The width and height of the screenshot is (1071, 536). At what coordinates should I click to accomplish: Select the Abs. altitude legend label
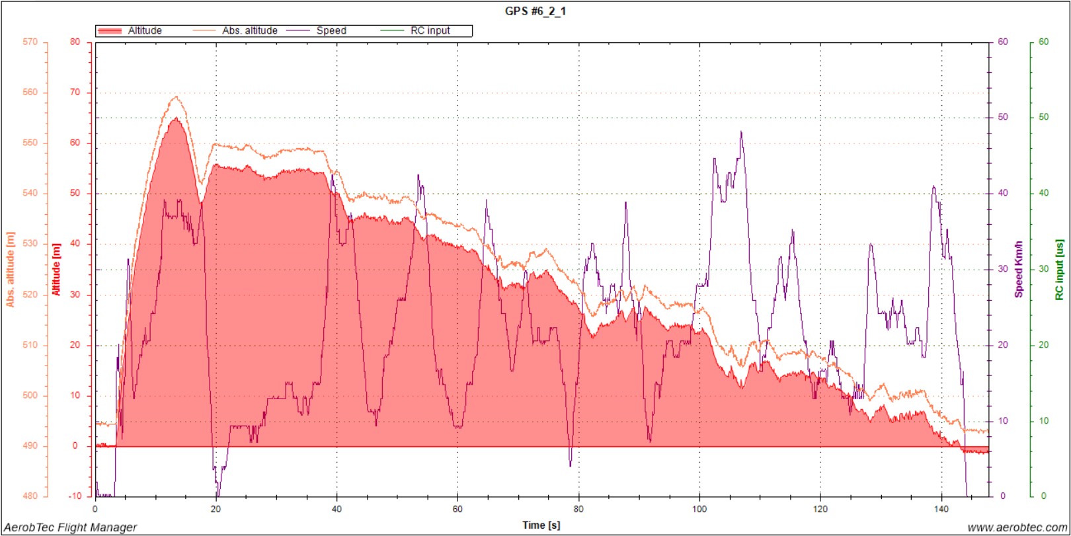click(x=250, y=31)
